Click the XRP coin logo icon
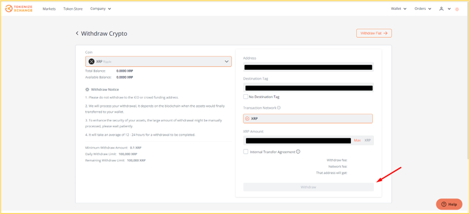The image size is (470, 214). [92, 61]
